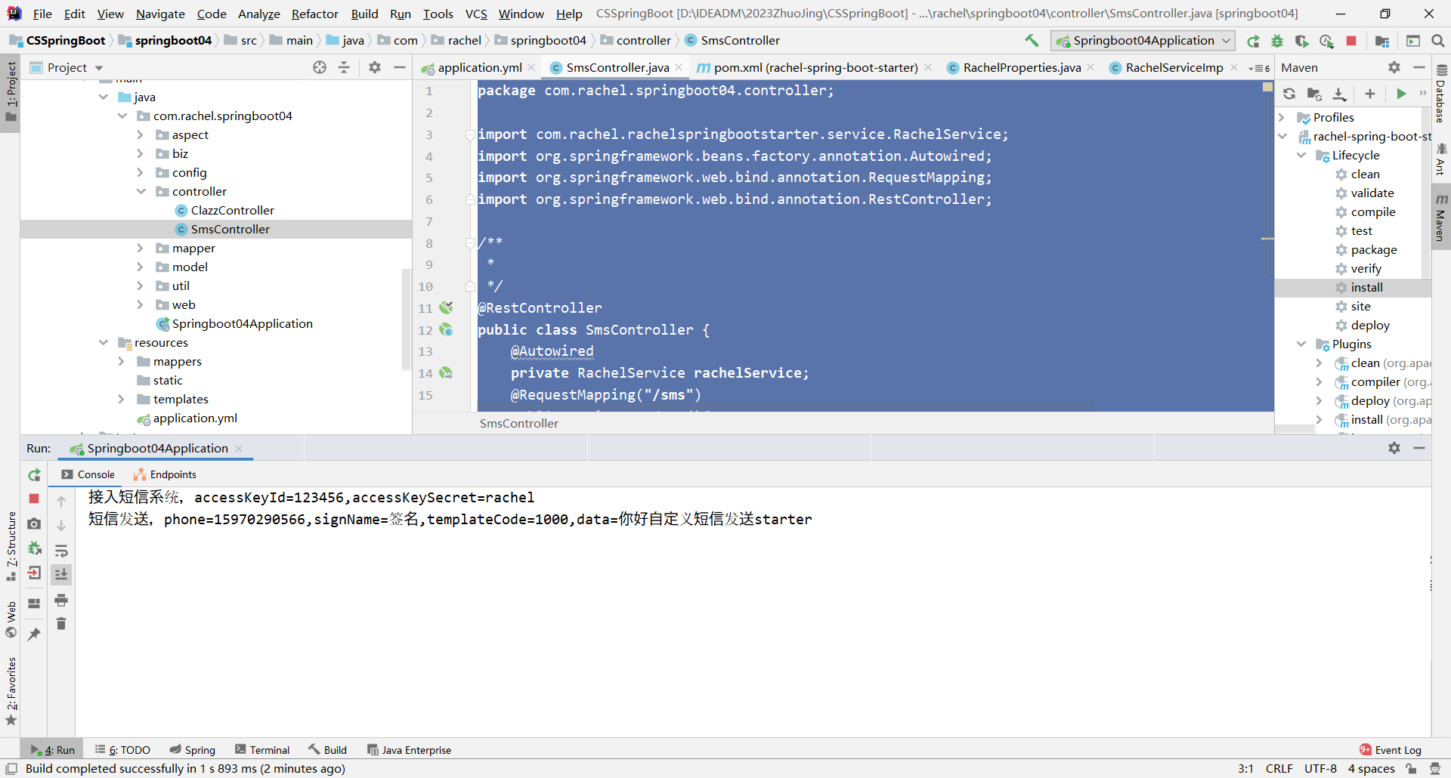Rerun Springboot04Application in the Run panel

[x=34, y=475]
